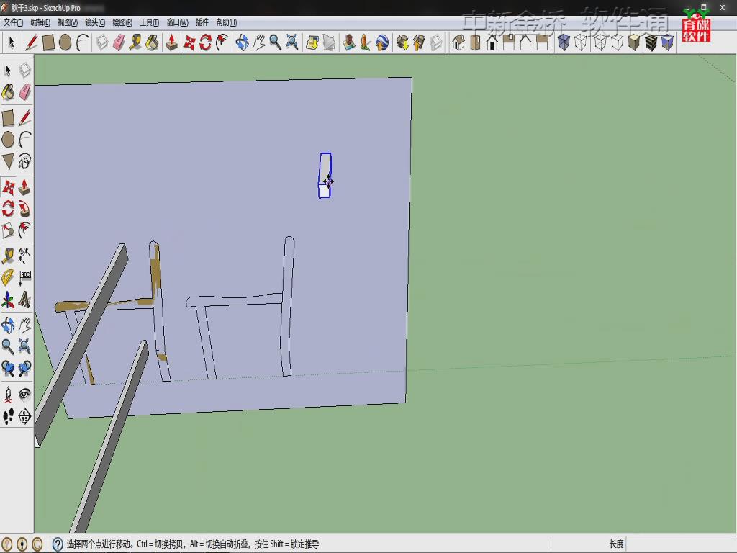Open the 帮助(H) help menu
Viewport: 737px width, 553px height.
[x=226, y=22]
